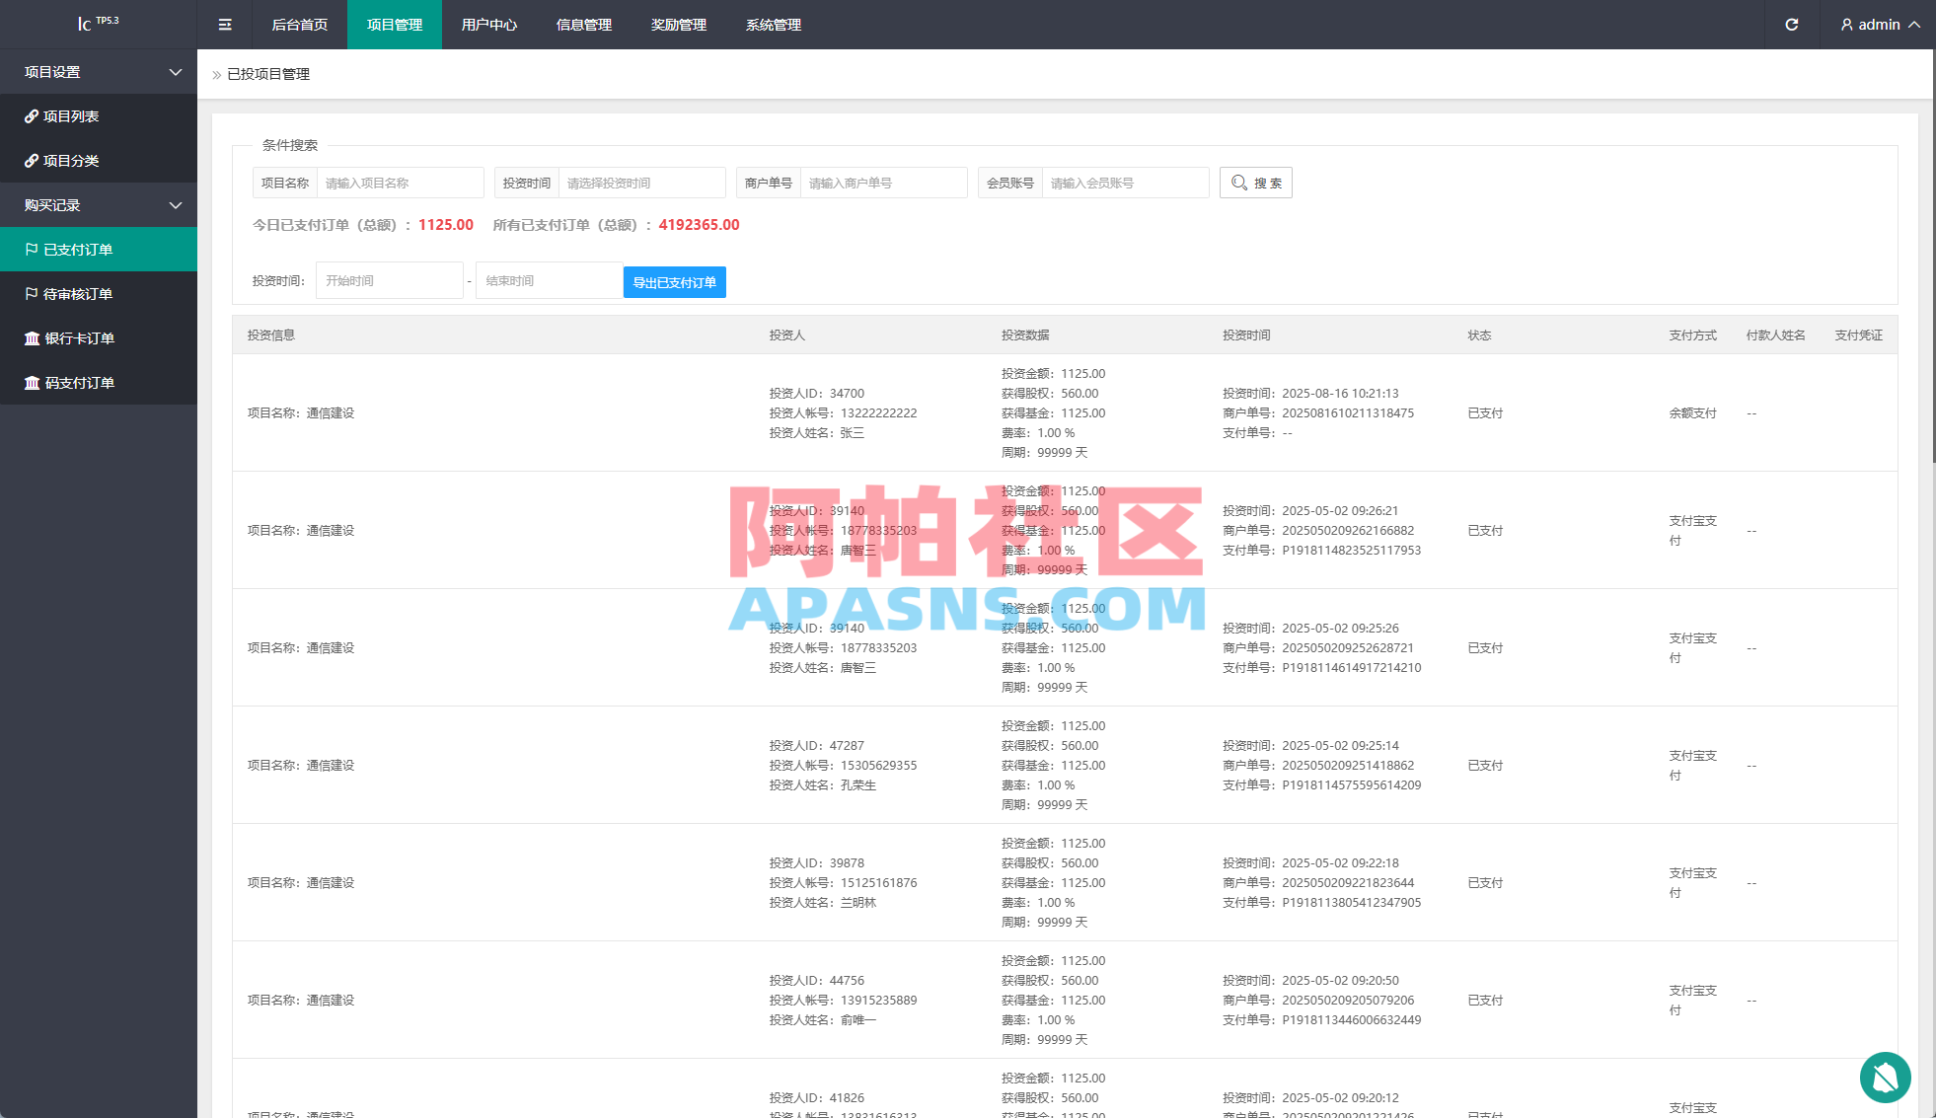This screenshot has height=1118, width=1936.
Task: Open the 信息管理 menu
Action: pos(583,24)
